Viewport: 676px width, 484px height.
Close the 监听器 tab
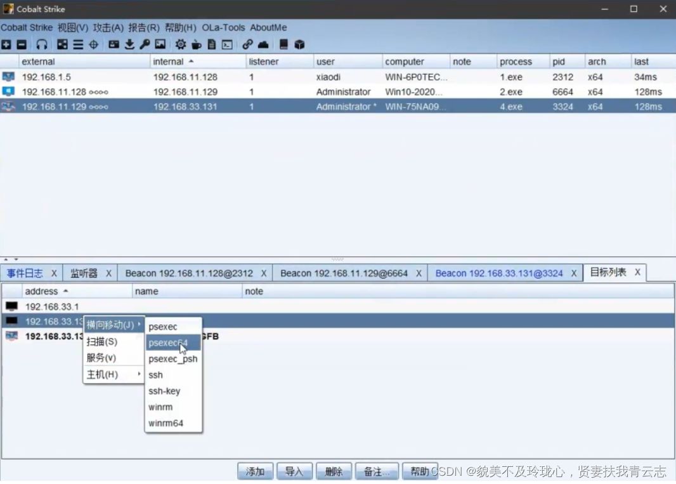108,273
